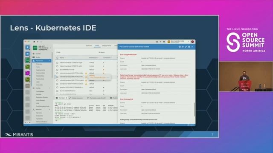Check the second pod row checkbox

click(57, 66)
